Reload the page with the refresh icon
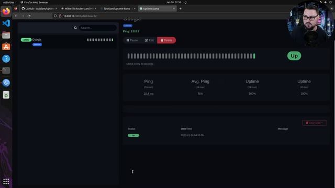The image size is (335, 188). (29, 16)
